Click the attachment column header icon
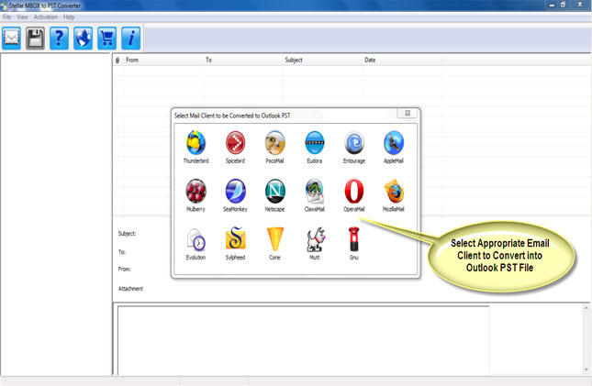This screenshot has height=386, width=592. 117,60
